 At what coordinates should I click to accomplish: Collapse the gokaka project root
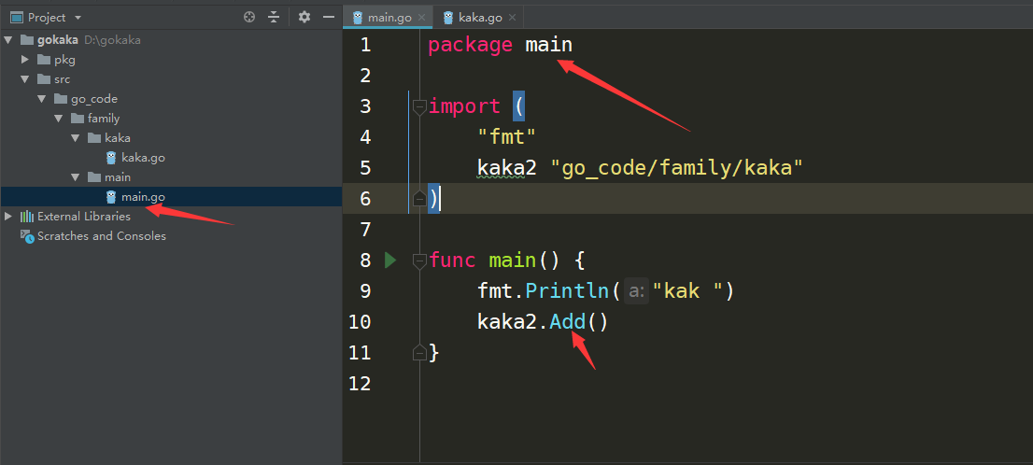tap(7, 40)
